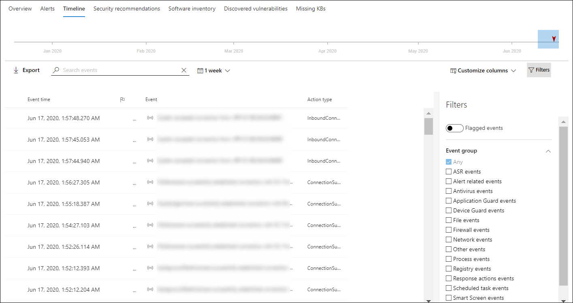The height and width of the screenshot is (303, 573).
Task: Enable the Firewall events filter checkbox
Action: click(449, 230)
